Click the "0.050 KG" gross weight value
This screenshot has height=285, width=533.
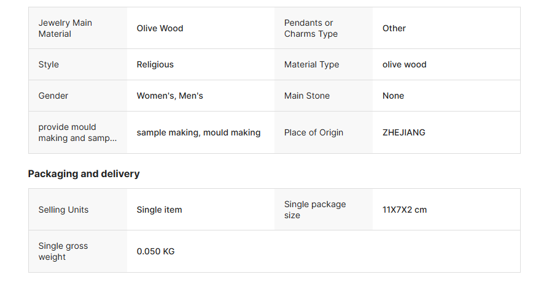[x=156, y=251]
